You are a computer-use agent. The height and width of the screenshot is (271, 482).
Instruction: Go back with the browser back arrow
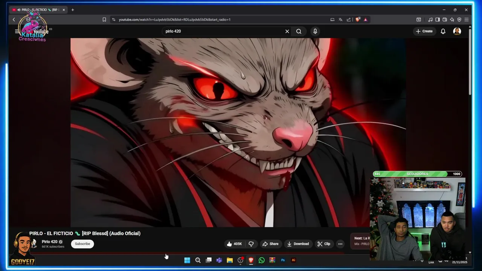[x=14, y=20]
